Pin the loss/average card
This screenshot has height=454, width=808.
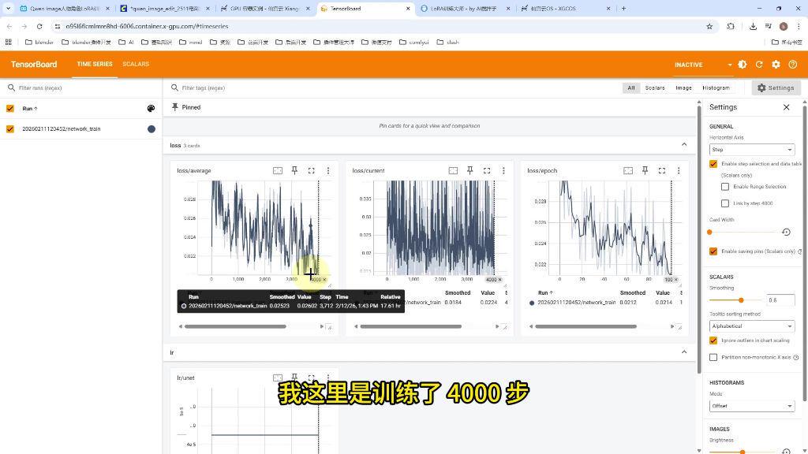click(294, 170)
